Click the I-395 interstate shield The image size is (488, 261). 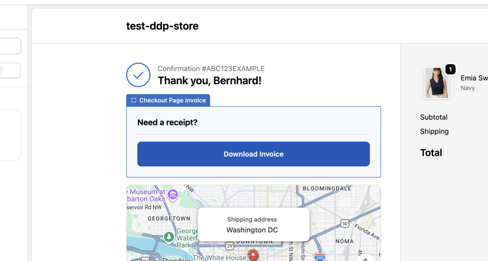(x=320, y=257)
